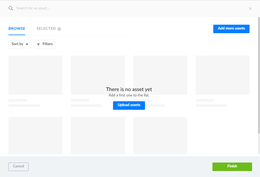Click the sliders icon inside the Filters button
260x177 pixels.
(x=39, y=44)
